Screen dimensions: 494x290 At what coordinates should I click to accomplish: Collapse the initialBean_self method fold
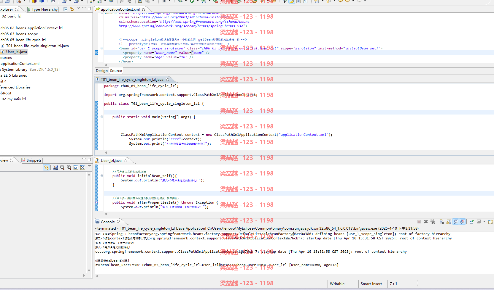(102, 176)
